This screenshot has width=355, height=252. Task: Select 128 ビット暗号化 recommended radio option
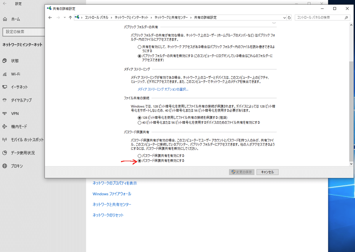(139, 117)
